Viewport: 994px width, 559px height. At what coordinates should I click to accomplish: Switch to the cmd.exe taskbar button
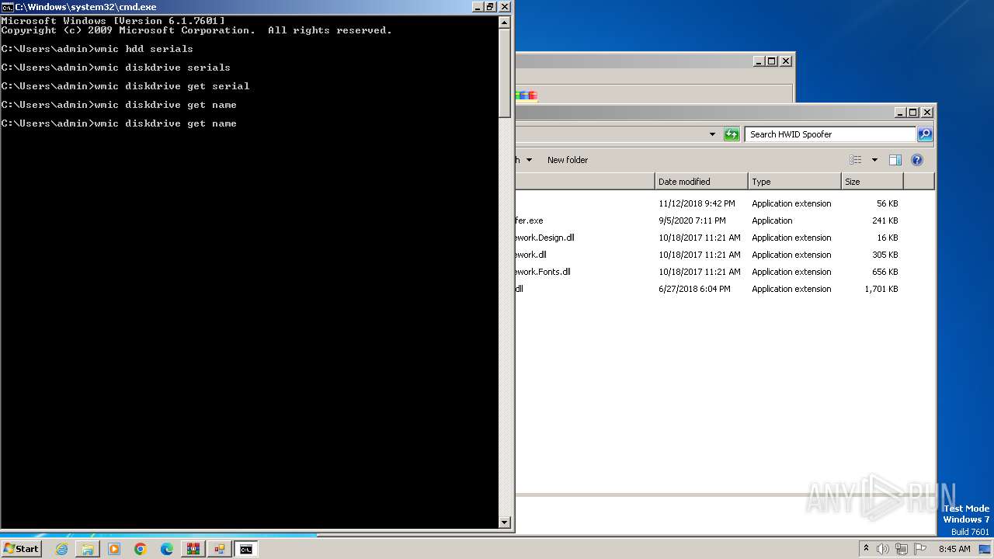[246, 549]
